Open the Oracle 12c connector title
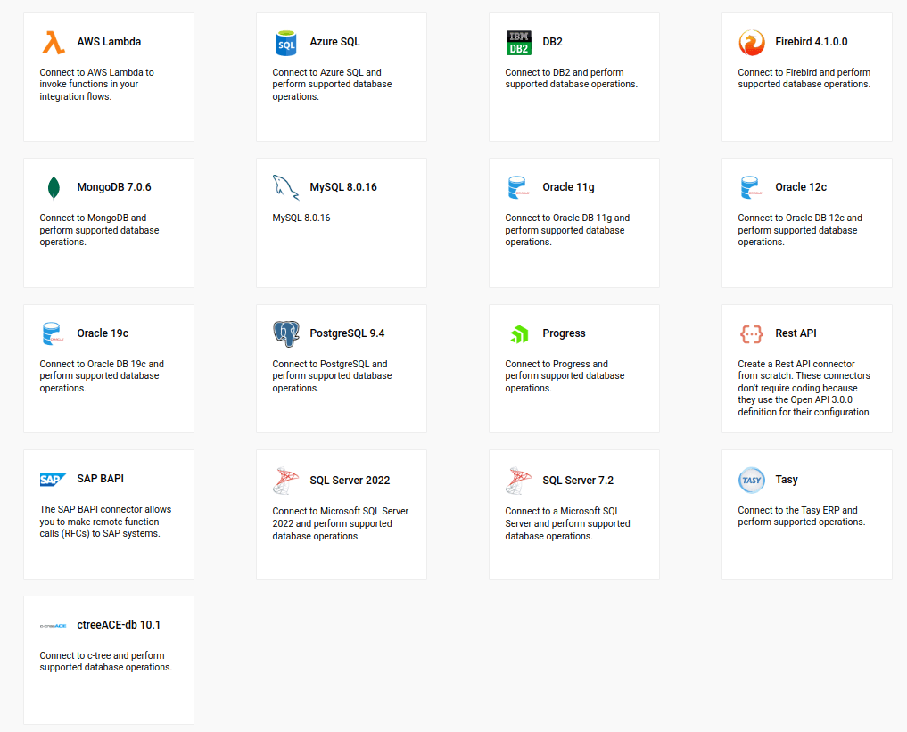This screenshot has width=907, height=732. pos(801,187)
